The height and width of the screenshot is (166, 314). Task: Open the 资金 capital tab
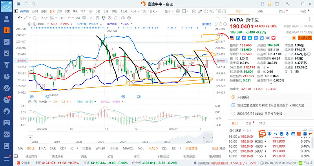point(248,123)
